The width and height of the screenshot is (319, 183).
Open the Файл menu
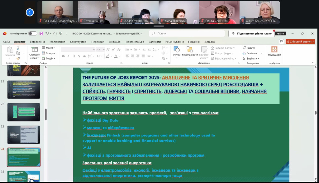tap(6, 42)
